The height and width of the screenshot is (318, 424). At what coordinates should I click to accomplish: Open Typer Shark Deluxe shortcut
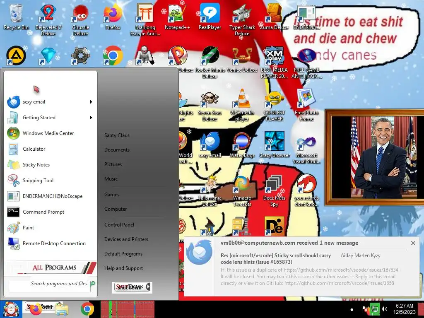coord(242,19)
